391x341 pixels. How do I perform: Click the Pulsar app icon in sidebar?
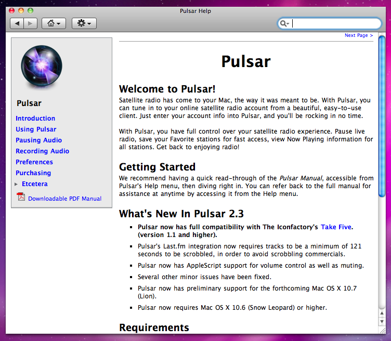pyautogui.click(x=42, y=66)
